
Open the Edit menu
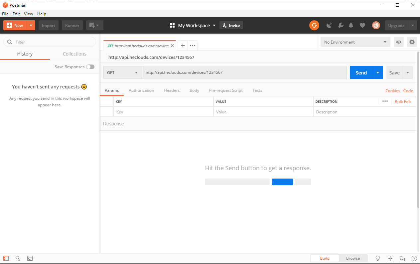point(16,14)
